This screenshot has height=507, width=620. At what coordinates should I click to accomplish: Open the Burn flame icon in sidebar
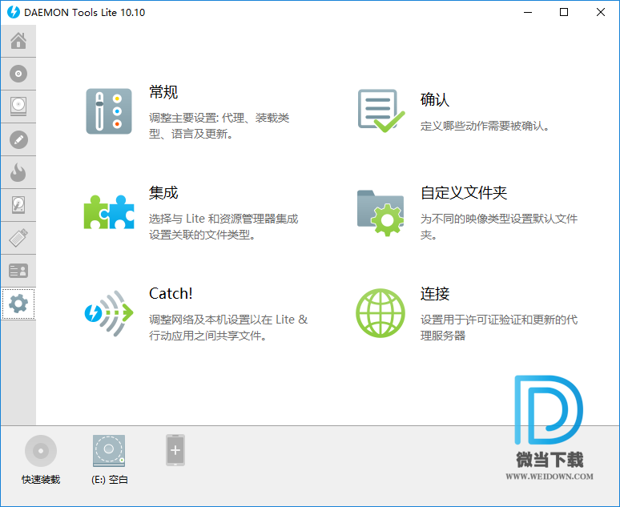point(18,172)
